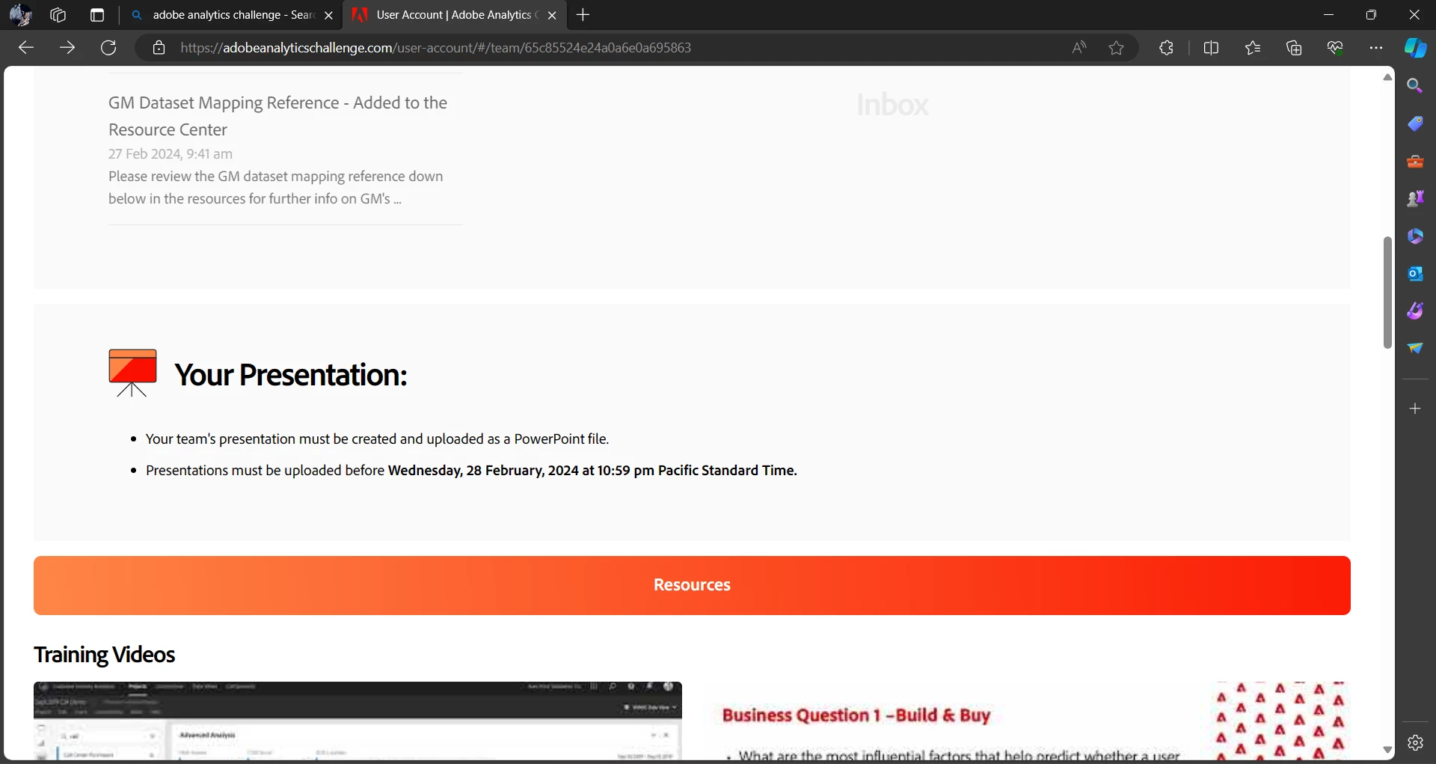
Task: Click the scroll down arrow
Action: tap(1387, 749)
